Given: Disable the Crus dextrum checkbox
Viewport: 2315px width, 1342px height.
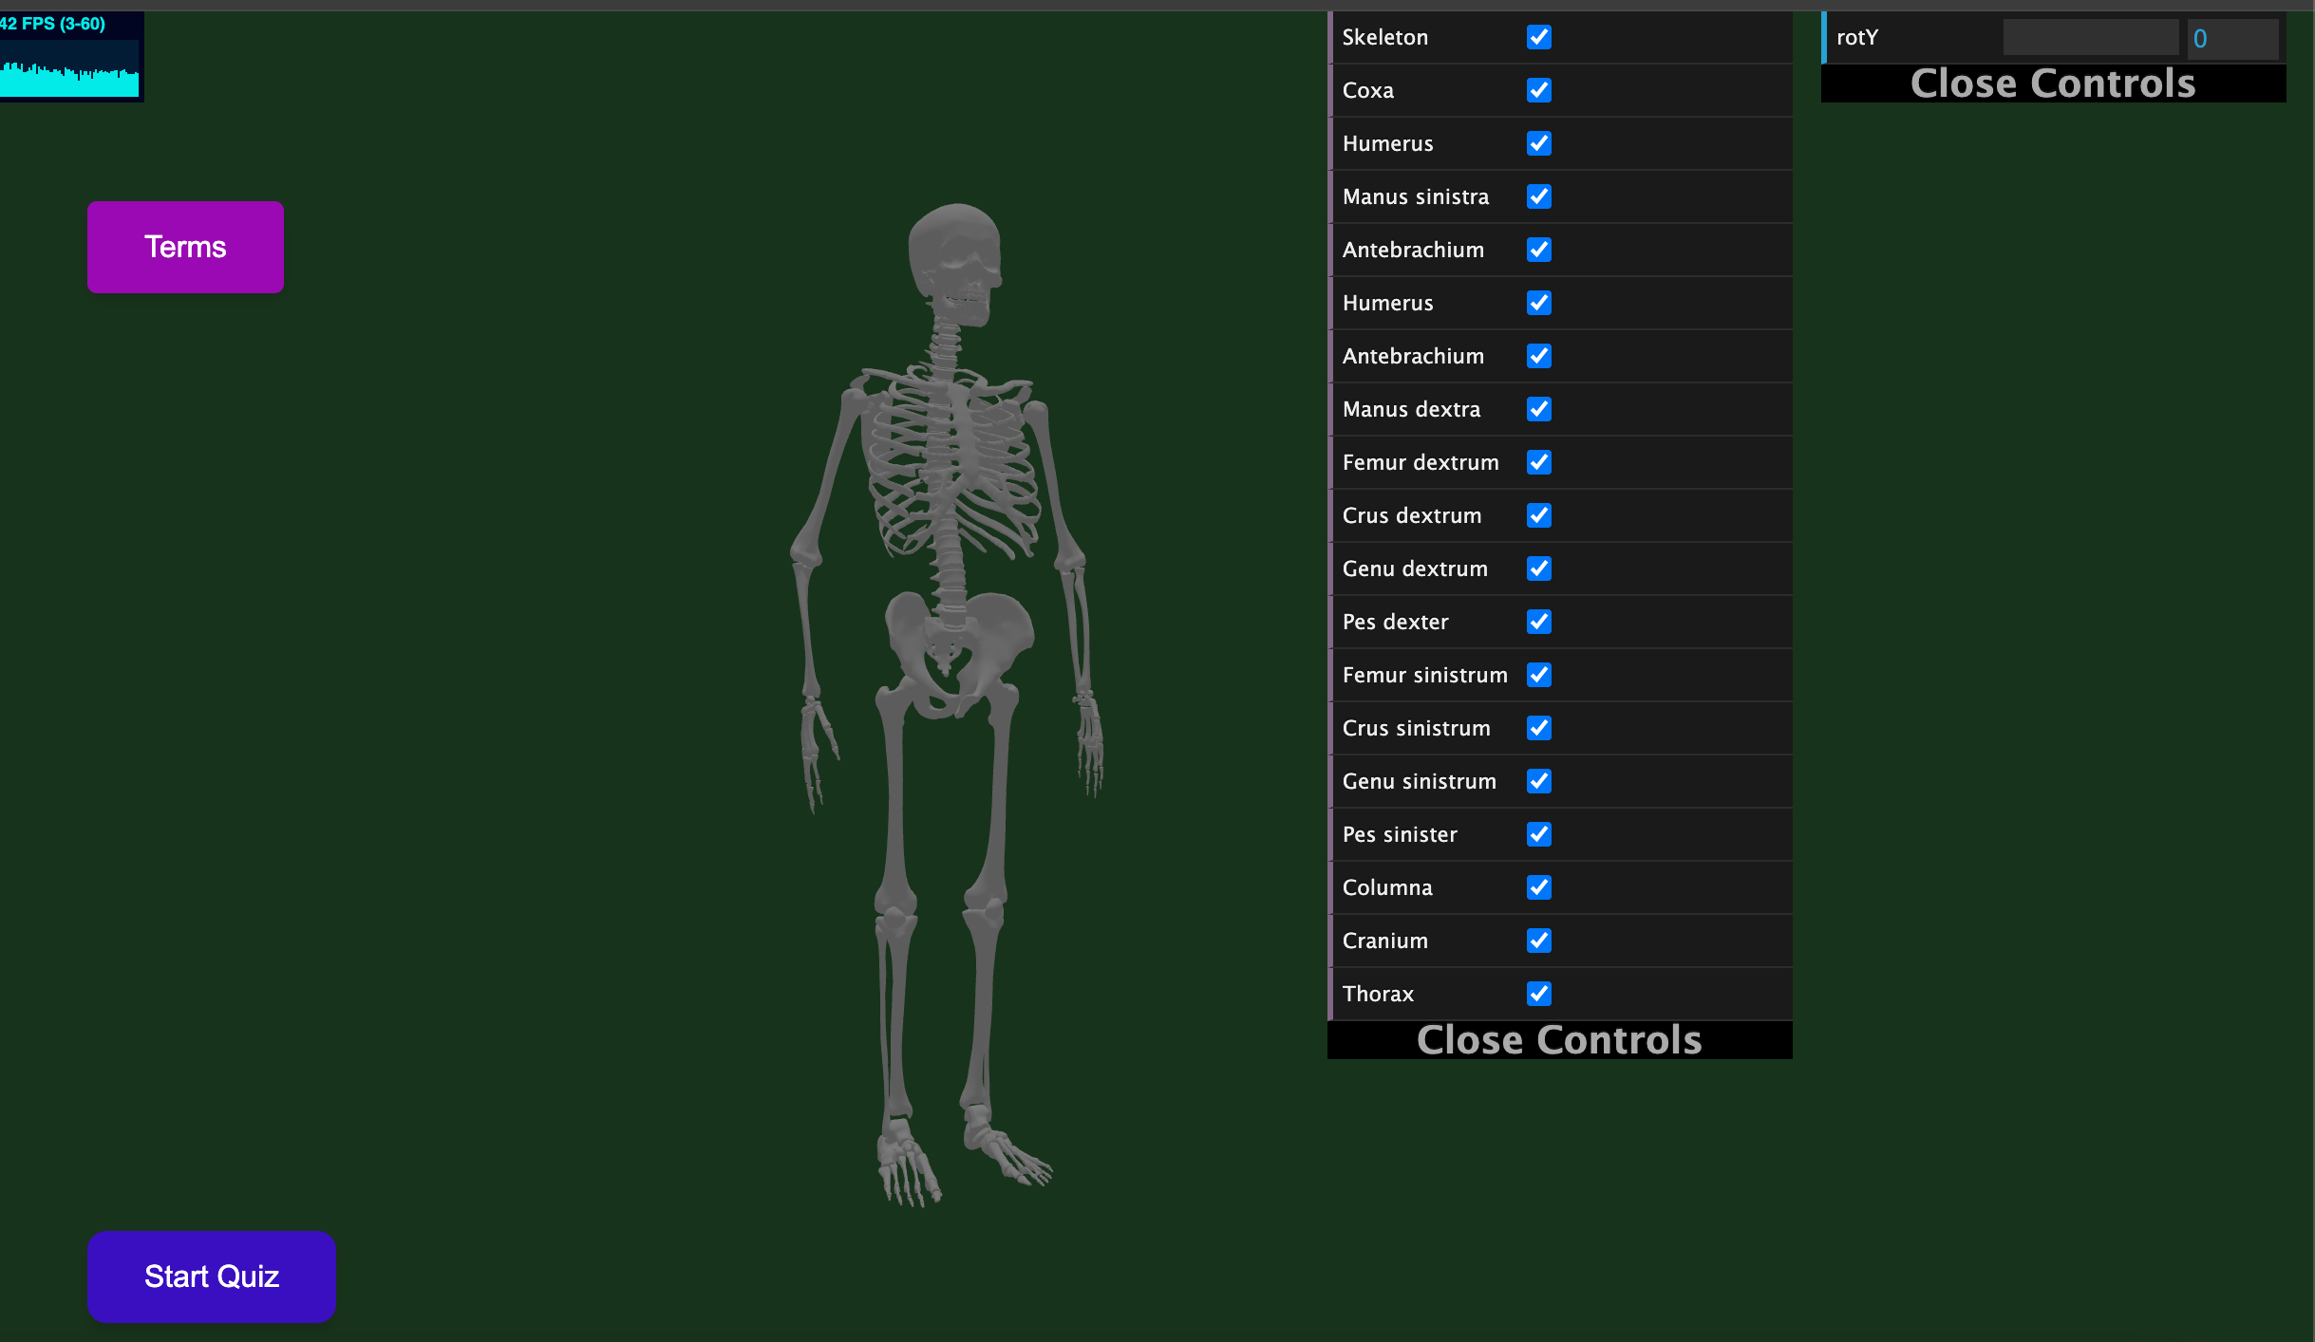Looking at the screenshot, I should point(1539,515).
